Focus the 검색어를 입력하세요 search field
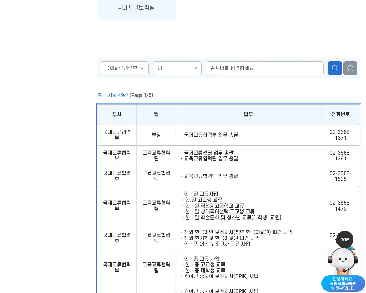Viewport: 366px width, 293px height. pos(265,68)
